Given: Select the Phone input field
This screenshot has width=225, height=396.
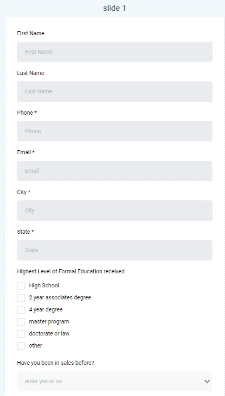Looking at the screenshot, I should pyautogui.click(x=115, y=131).
